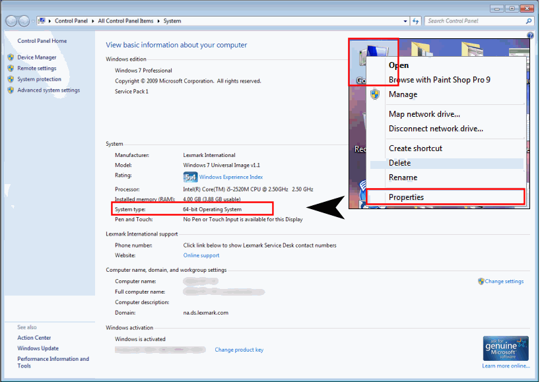Screen dimensions: 540x382
Task: Open Learn more online link
Action: (506, 366)
